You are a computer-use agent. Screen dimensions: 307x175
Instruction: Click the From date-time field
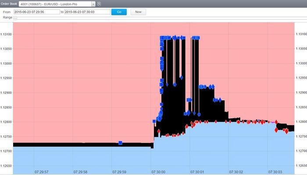[x=37, y=12]
